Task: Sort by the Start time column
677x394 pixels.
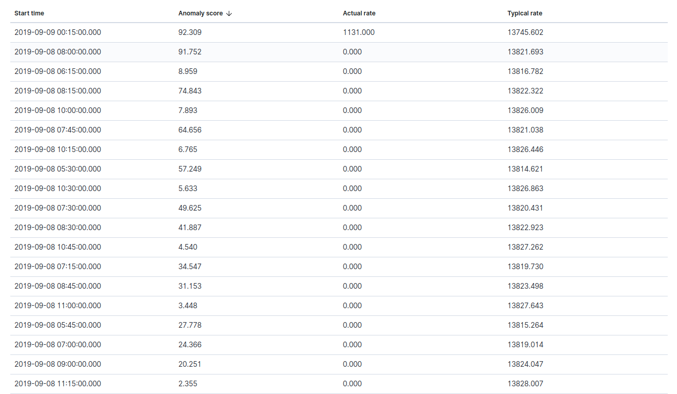Action: (29, 13)
